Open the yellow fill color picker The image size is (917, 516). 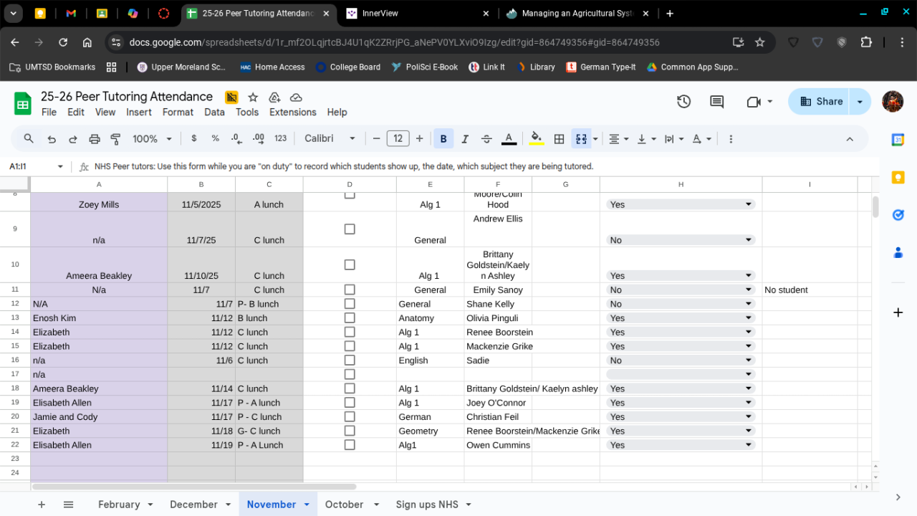click(536, 139)
